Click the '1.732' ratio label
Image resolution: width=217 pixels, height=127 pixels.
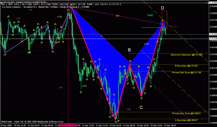[59, 17]
